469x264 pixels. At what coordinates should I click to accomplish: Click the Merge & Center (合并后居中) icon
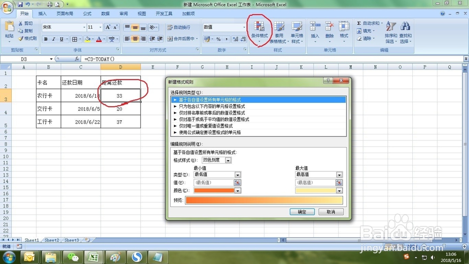170,39
